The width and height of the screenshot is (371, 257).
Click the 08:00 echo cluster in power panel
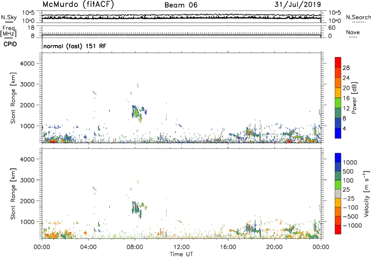139,113
